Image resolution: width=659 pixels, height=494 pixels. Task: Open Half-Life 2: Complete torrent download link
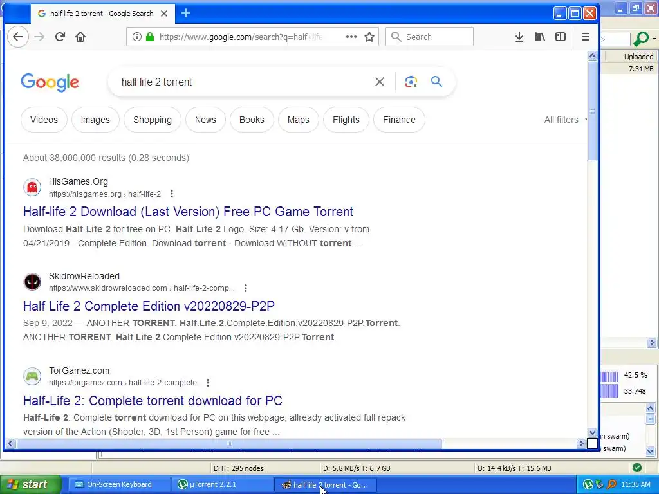[153, 401]
